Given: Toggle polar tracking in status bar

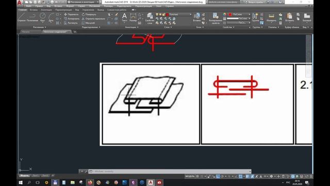Looking at the screenshot, I should coord(222,176).
